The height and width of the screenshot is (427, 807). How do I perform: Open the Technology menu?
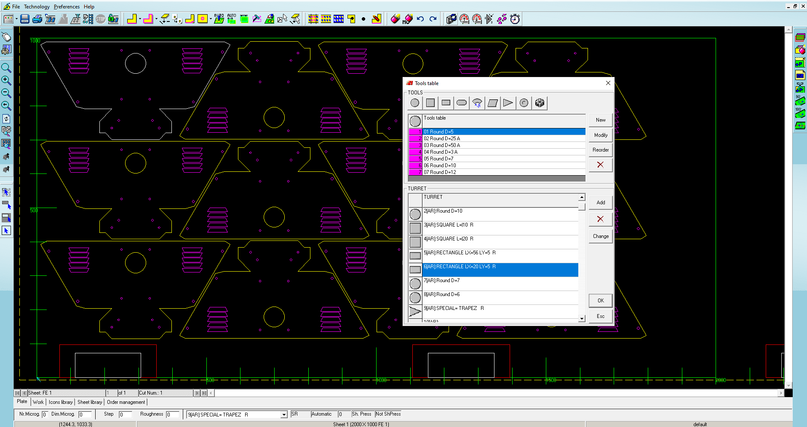pos(37,7)
